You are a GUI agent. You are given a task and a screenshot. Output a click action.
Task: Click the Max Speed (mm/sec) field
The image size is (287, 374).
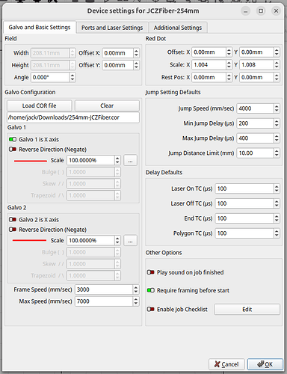click(104, 301)
